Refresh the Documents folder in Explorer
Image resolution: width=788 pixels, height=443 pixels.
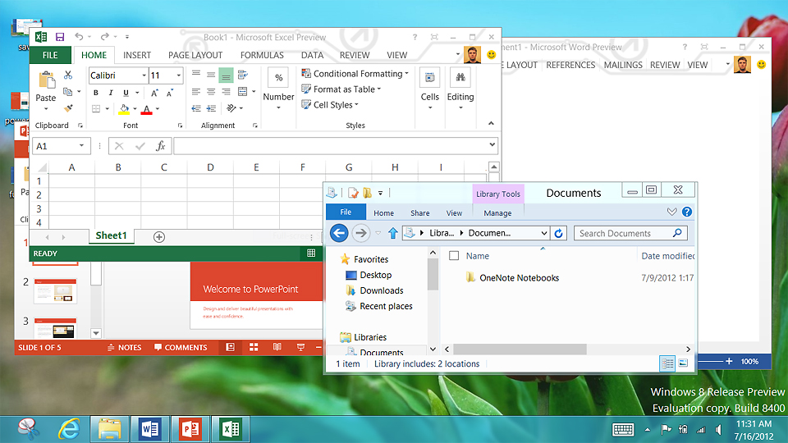tap(559, 233)
